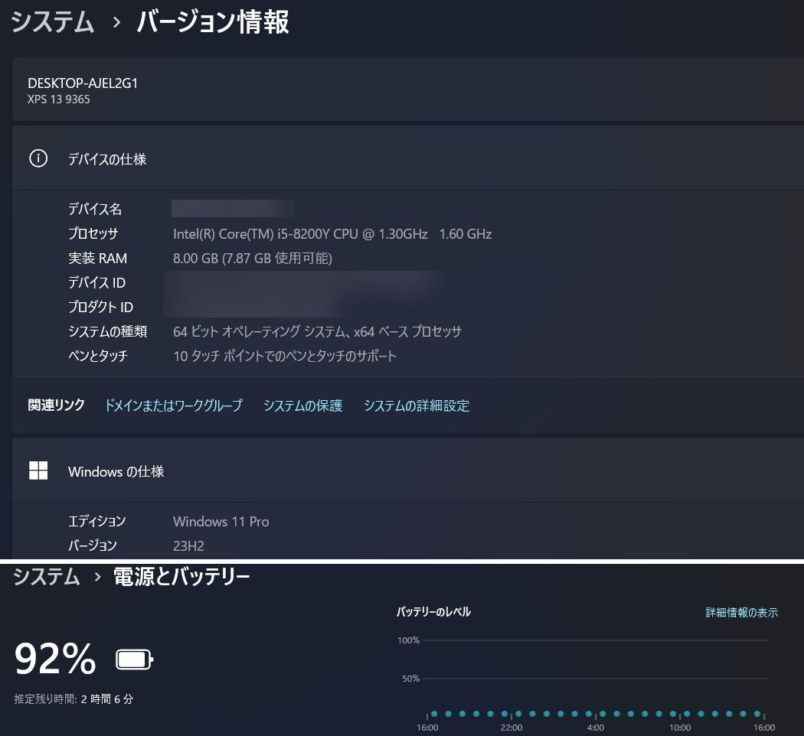The width and height of the screenshot is (804, 736).
Task: Click the デバイス名 label
Action: click(95, 209)
